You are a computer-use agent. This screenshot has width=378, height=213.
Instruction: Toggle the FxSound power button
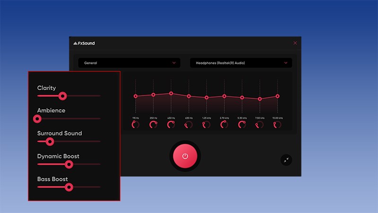click(x=185, y=156)
